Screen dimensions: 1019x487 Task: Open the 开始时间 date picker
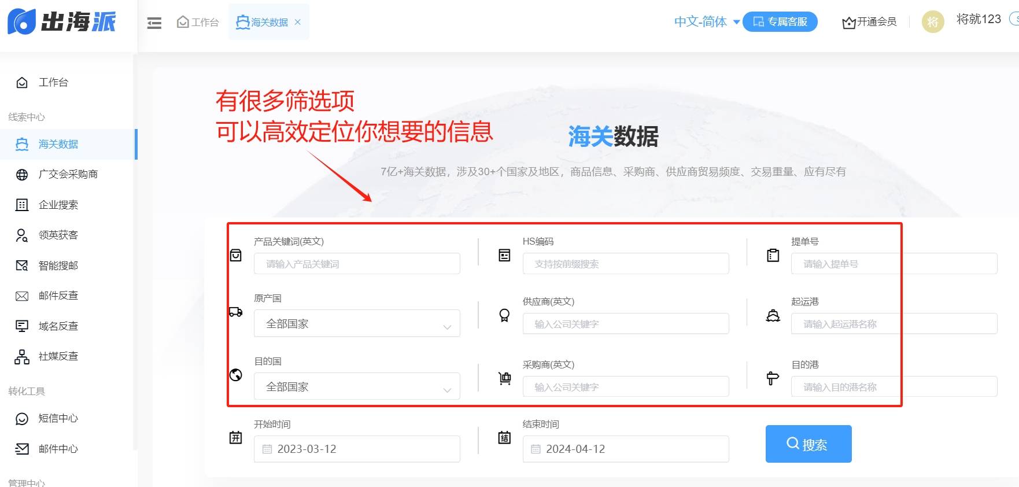[357, 449]
